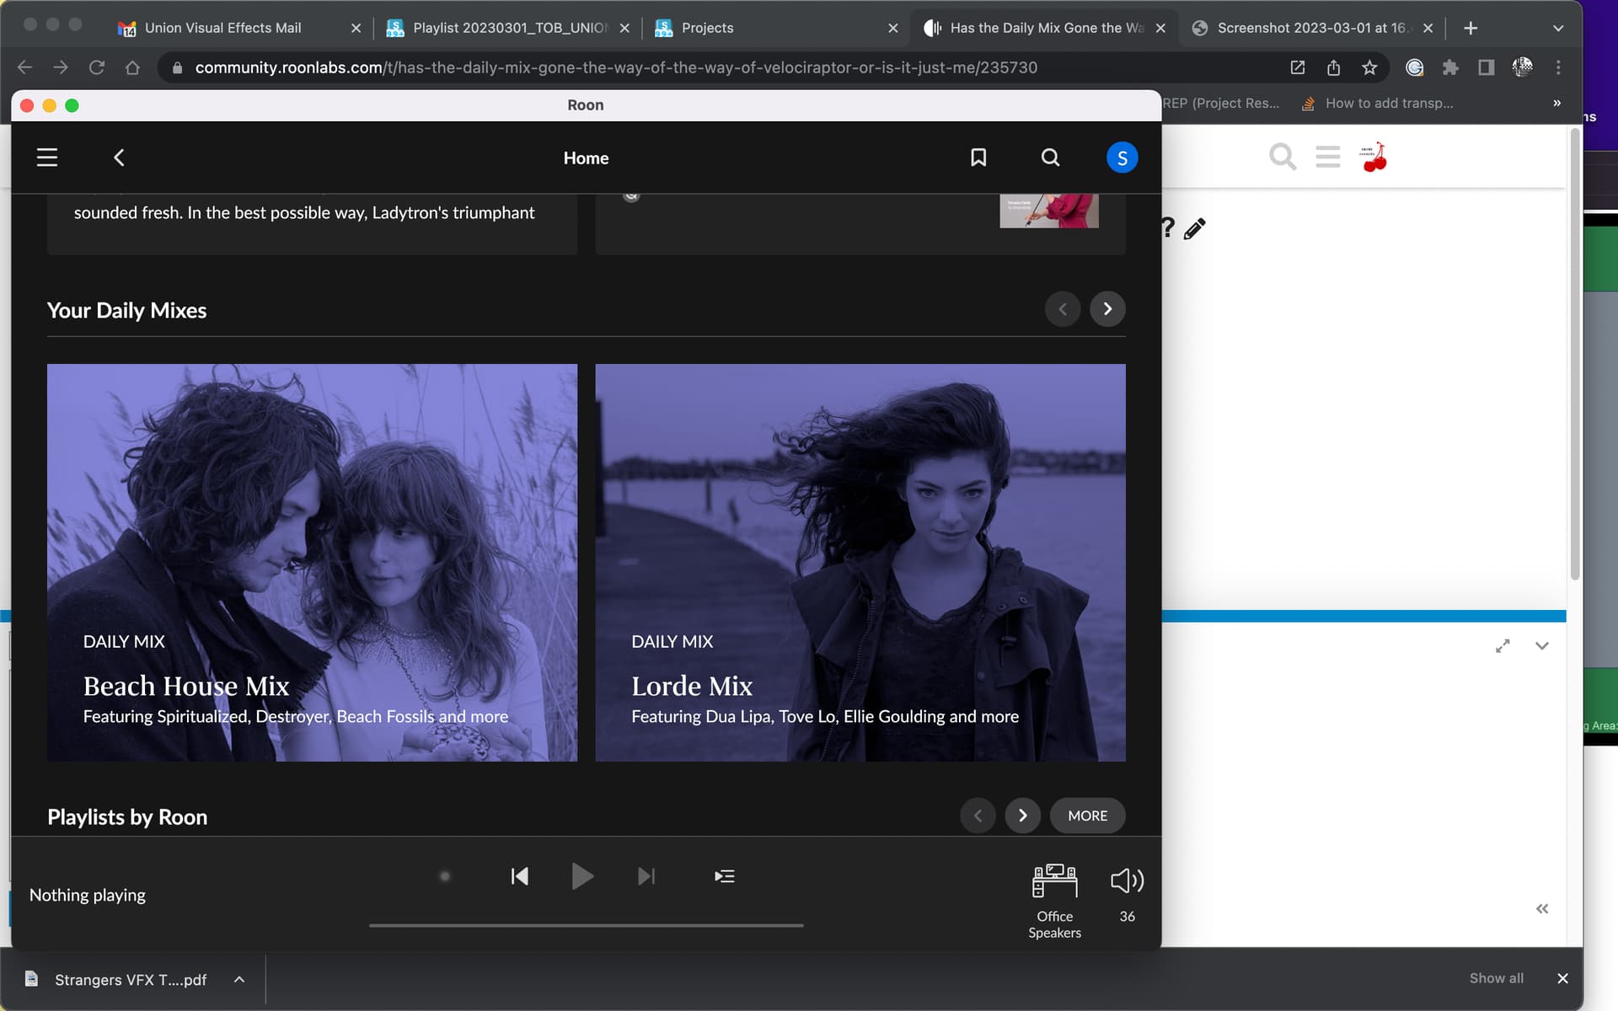Open Roon search magnifier icon
The image size is (1618, 1011).
[1050, 158]
